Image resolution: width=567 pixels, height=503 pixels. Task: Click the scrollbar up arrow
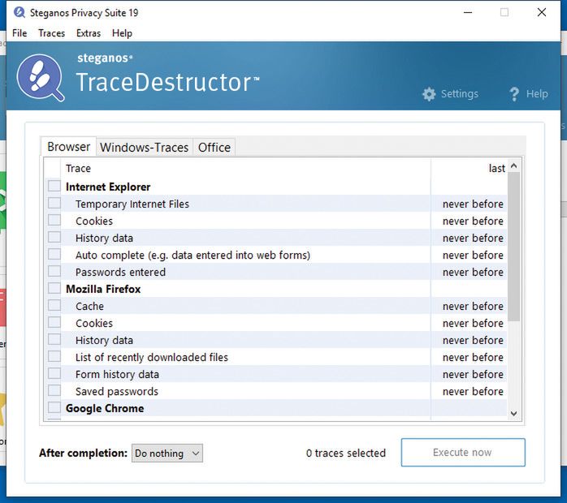pyautogui.click(x=514, y=166)
